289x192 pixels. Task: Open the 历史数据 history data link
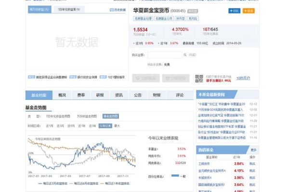pos(118,10)
